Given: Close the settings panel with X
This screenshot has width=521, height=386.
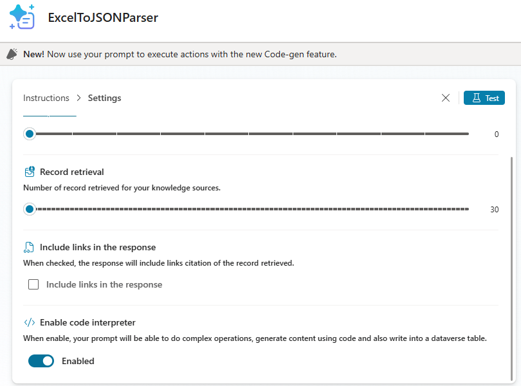Looking at the screenshot, I should coord(446,98).
